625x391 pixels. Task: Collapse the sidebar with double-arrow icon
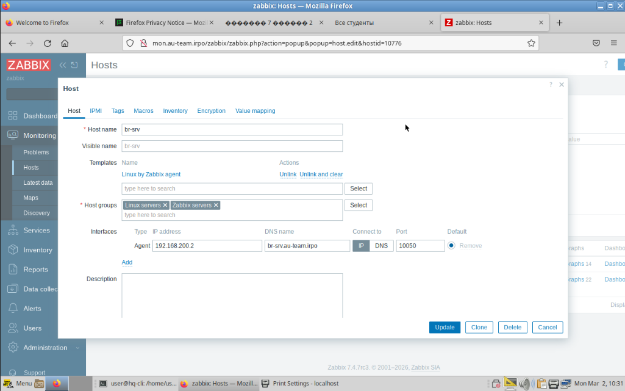coord(62,65)
